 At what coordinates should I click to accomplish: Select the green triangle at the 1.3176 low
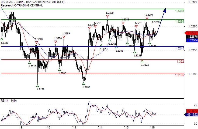(37, 85)
